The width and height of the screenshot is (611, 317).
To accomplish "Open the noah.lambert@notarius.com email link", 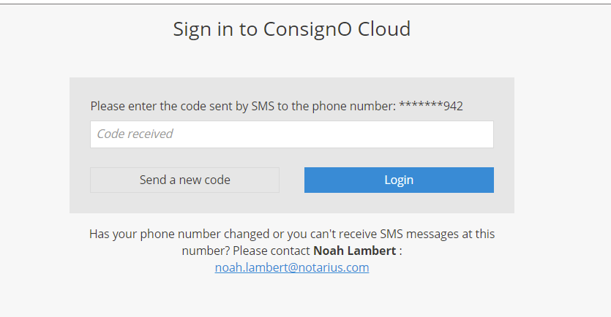I will pos(291,267).
